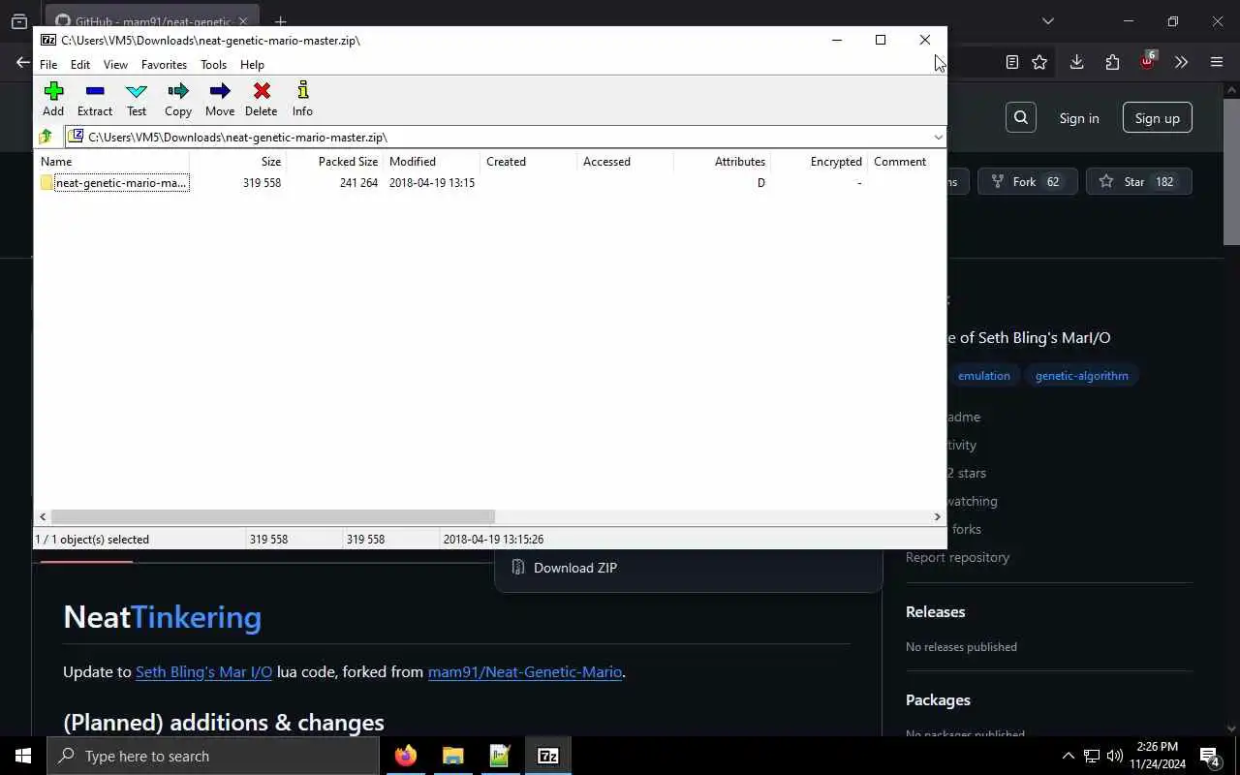Click the Firefox extensions puzzle icon
The image size is (1240, 775).
point(1112,62)
